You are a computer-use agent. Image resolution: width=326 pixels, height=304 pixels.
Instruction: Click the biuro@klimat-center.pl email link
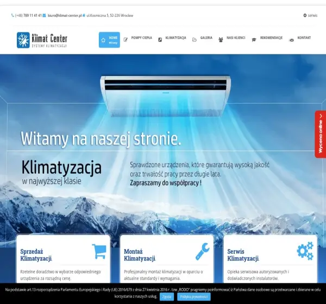65,15
